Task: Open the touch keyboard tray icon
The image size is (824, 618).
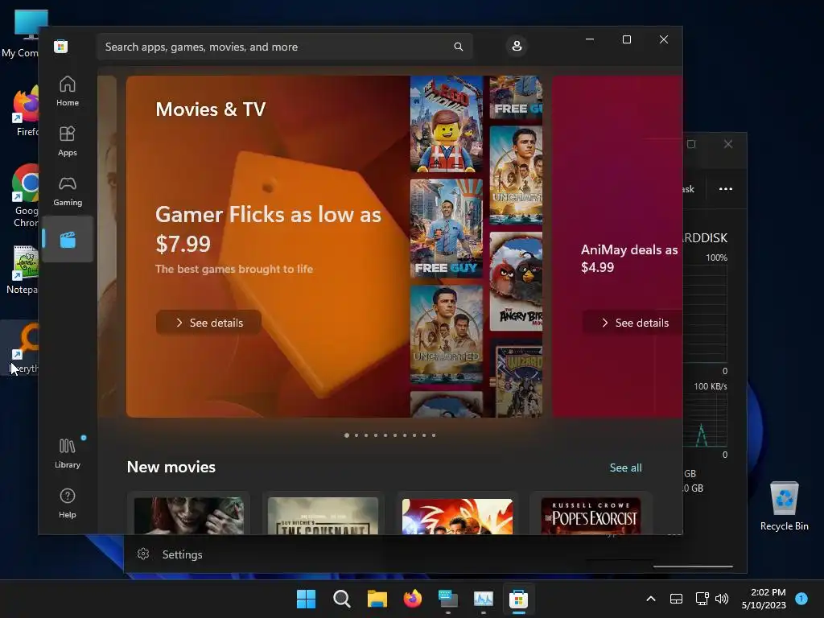Action: tap(676, 599)
